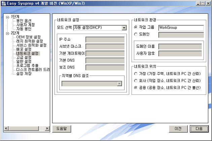Select the 작업 그룹 radio button
Viewport: 212px width, 141px height.
pyautogui.click(x=136, y=27)
